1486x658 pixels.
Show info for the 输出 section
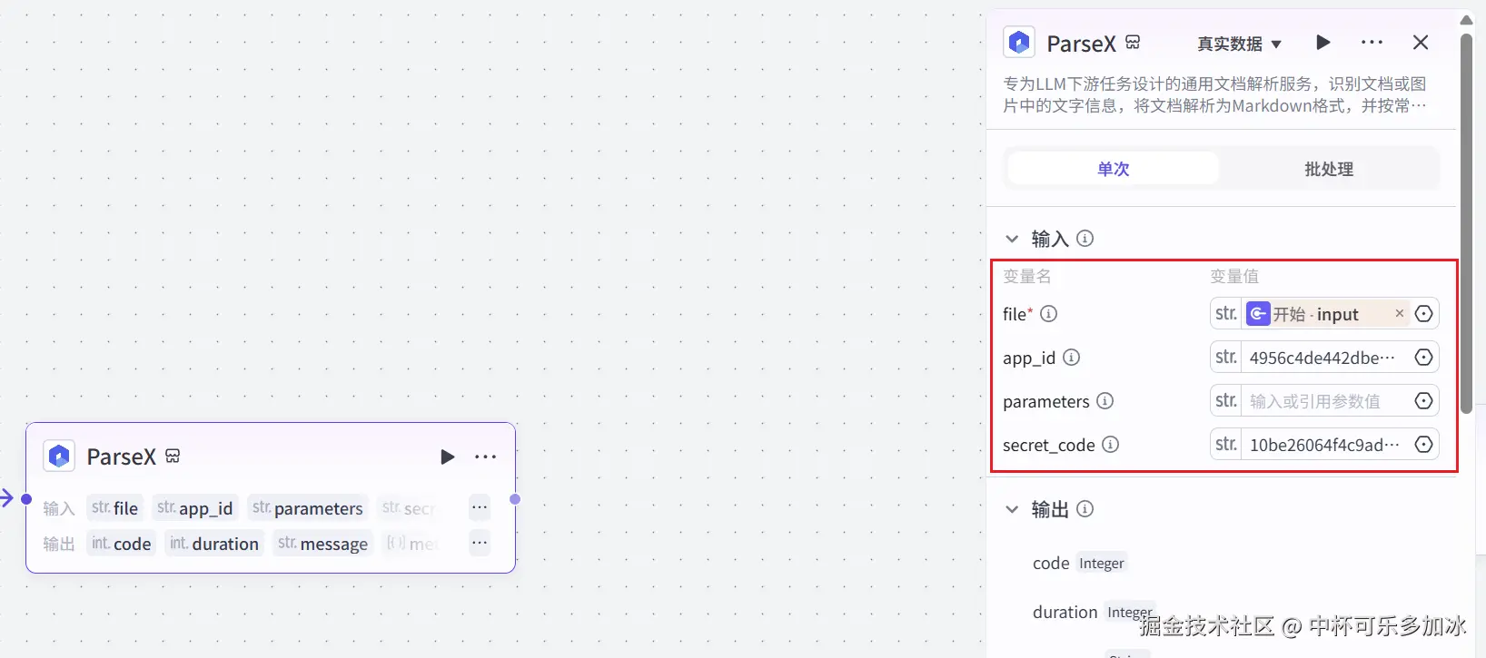click(x=1085, y=509)
